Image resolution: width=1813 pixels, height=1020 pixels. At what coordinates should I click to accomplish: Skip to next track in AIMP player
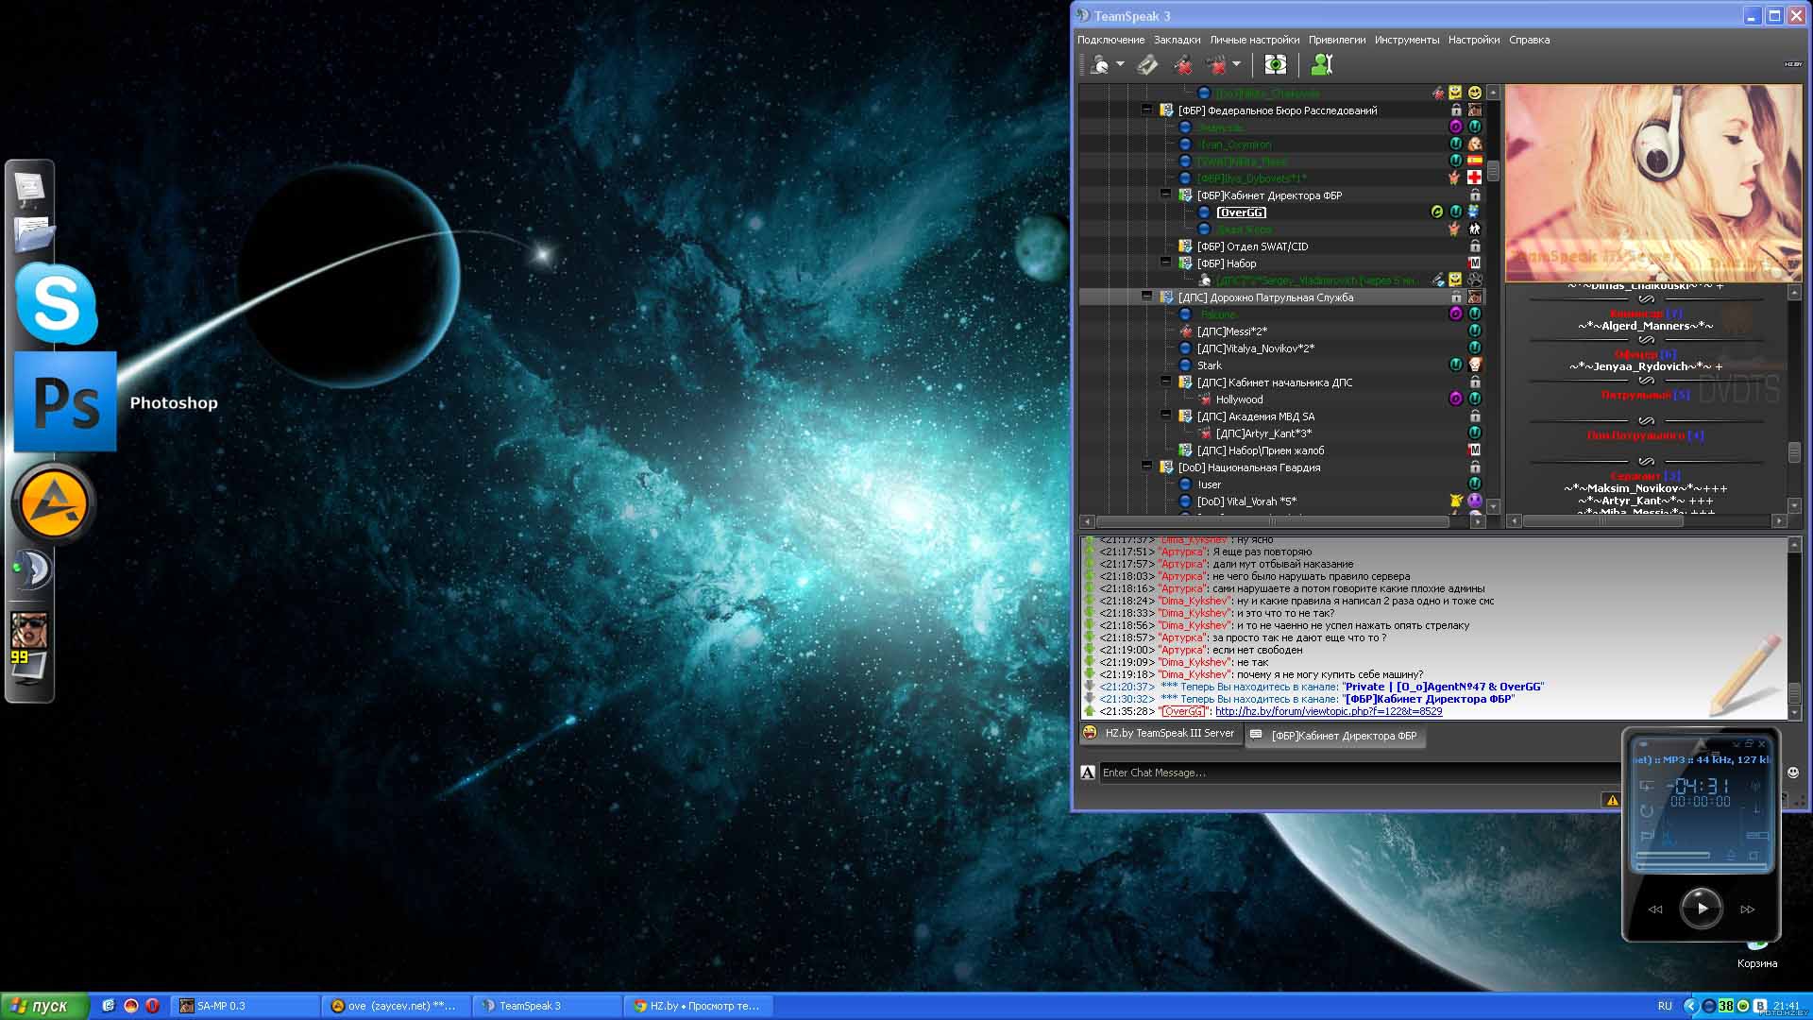coord(1747,909)
